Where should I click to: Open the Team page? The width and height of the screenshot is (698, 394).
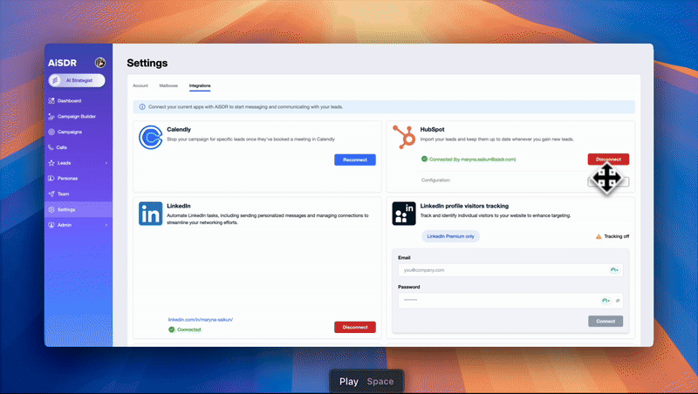[x=63, y=194]
